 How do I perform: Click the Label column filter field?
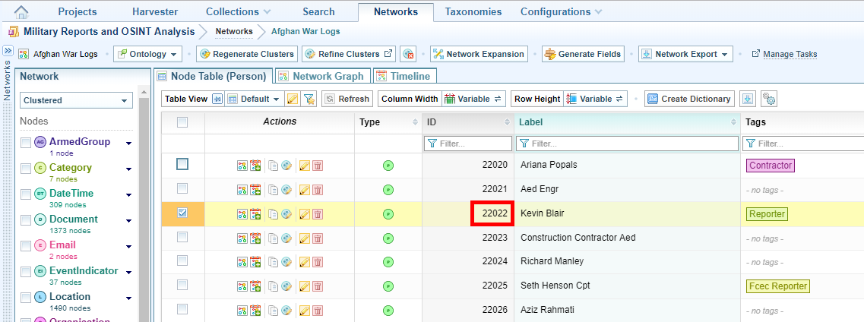[x=627, y=144]
